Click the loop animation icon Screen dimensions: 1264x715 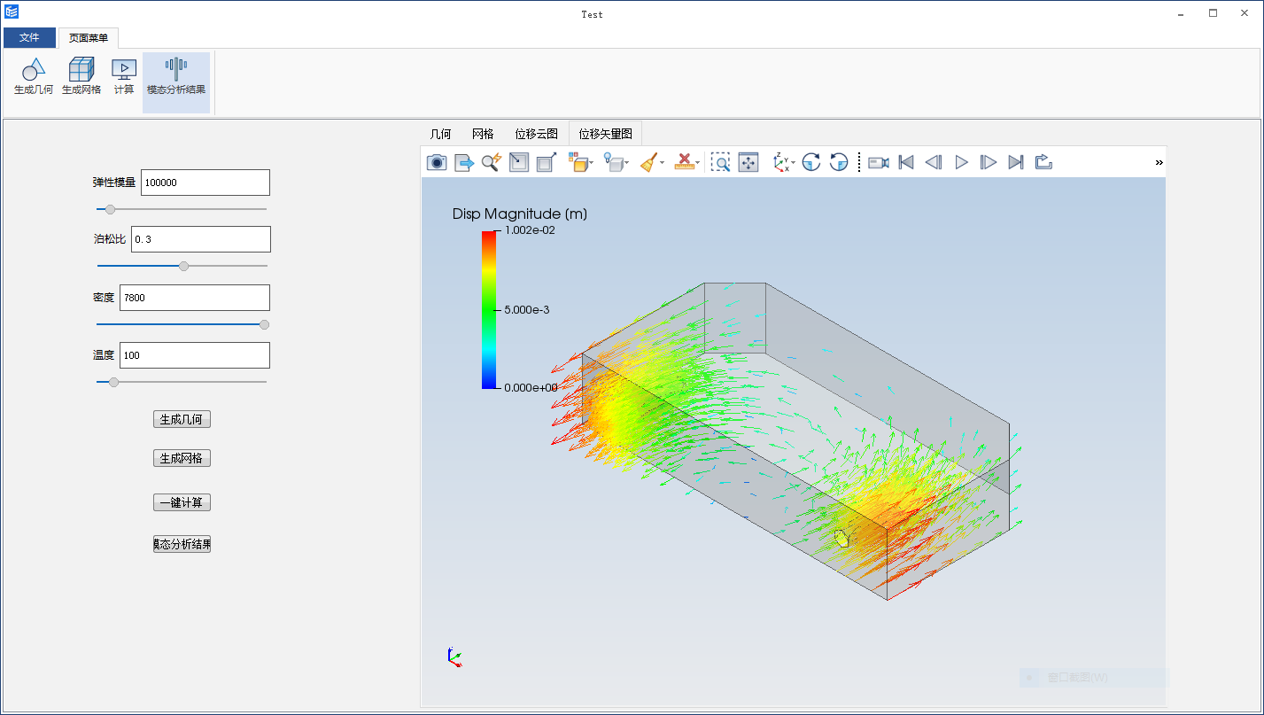pyautogui.click(x=1043, y=162)
